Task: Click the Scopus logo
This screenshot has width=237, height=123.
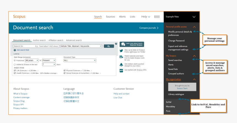Action: pyautogui.click(x=19, y=16)
